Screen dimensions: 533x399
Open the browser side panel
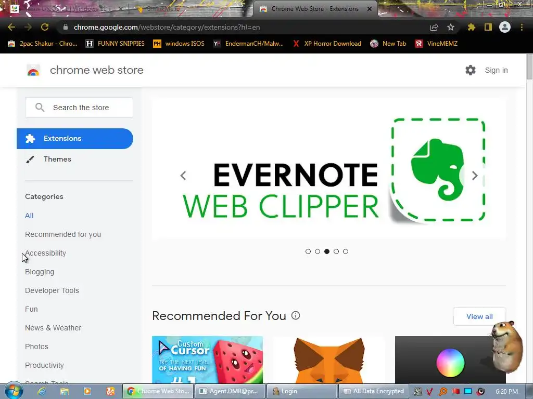point(488,27)
